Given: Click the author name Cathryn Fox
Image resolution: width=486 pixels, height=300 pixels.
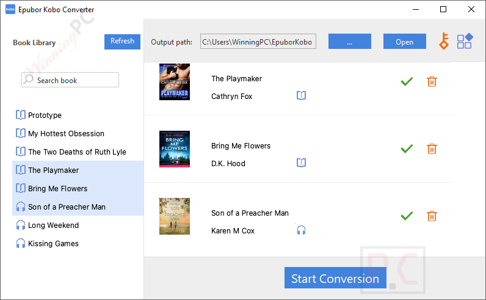Looking at the screenshot, I should pyautogui.click(x=231, y=96).
